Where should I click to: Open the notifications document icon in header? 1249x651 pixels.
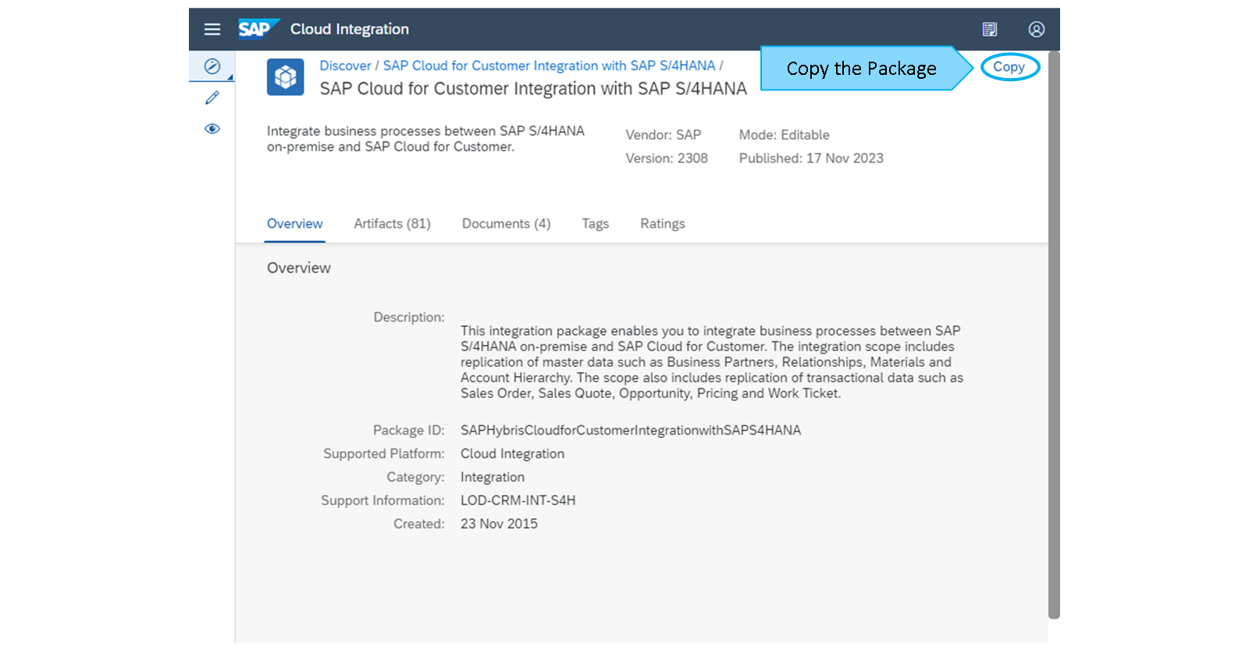(990, 30)
